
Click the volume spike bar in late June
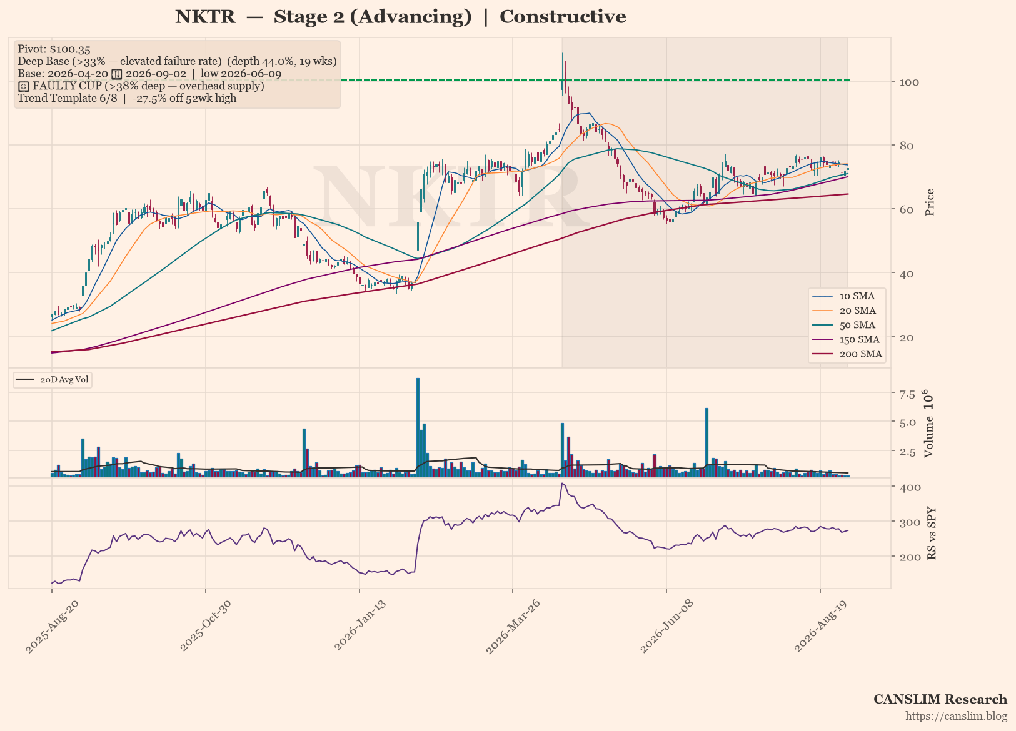707,442
